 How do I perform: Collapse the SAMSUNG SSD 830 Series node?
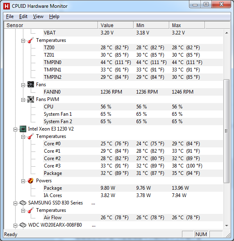pos(15,204)
